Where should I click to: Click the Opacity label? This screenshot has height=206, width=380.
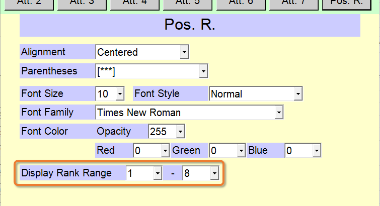[x=114, y=132]
